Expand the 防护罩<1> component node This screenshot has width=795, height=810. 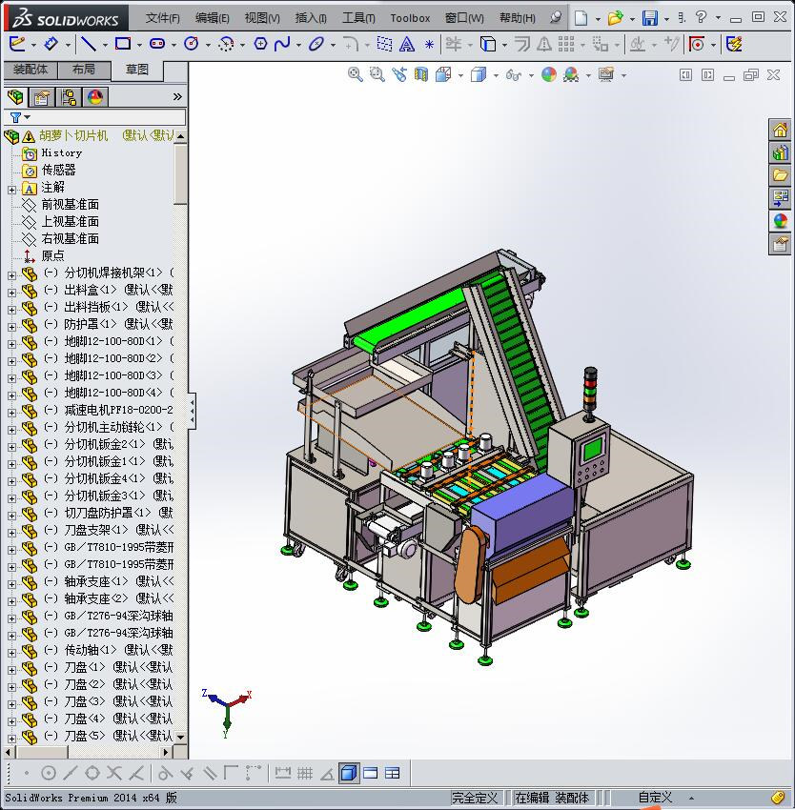[x=11, y=327]
